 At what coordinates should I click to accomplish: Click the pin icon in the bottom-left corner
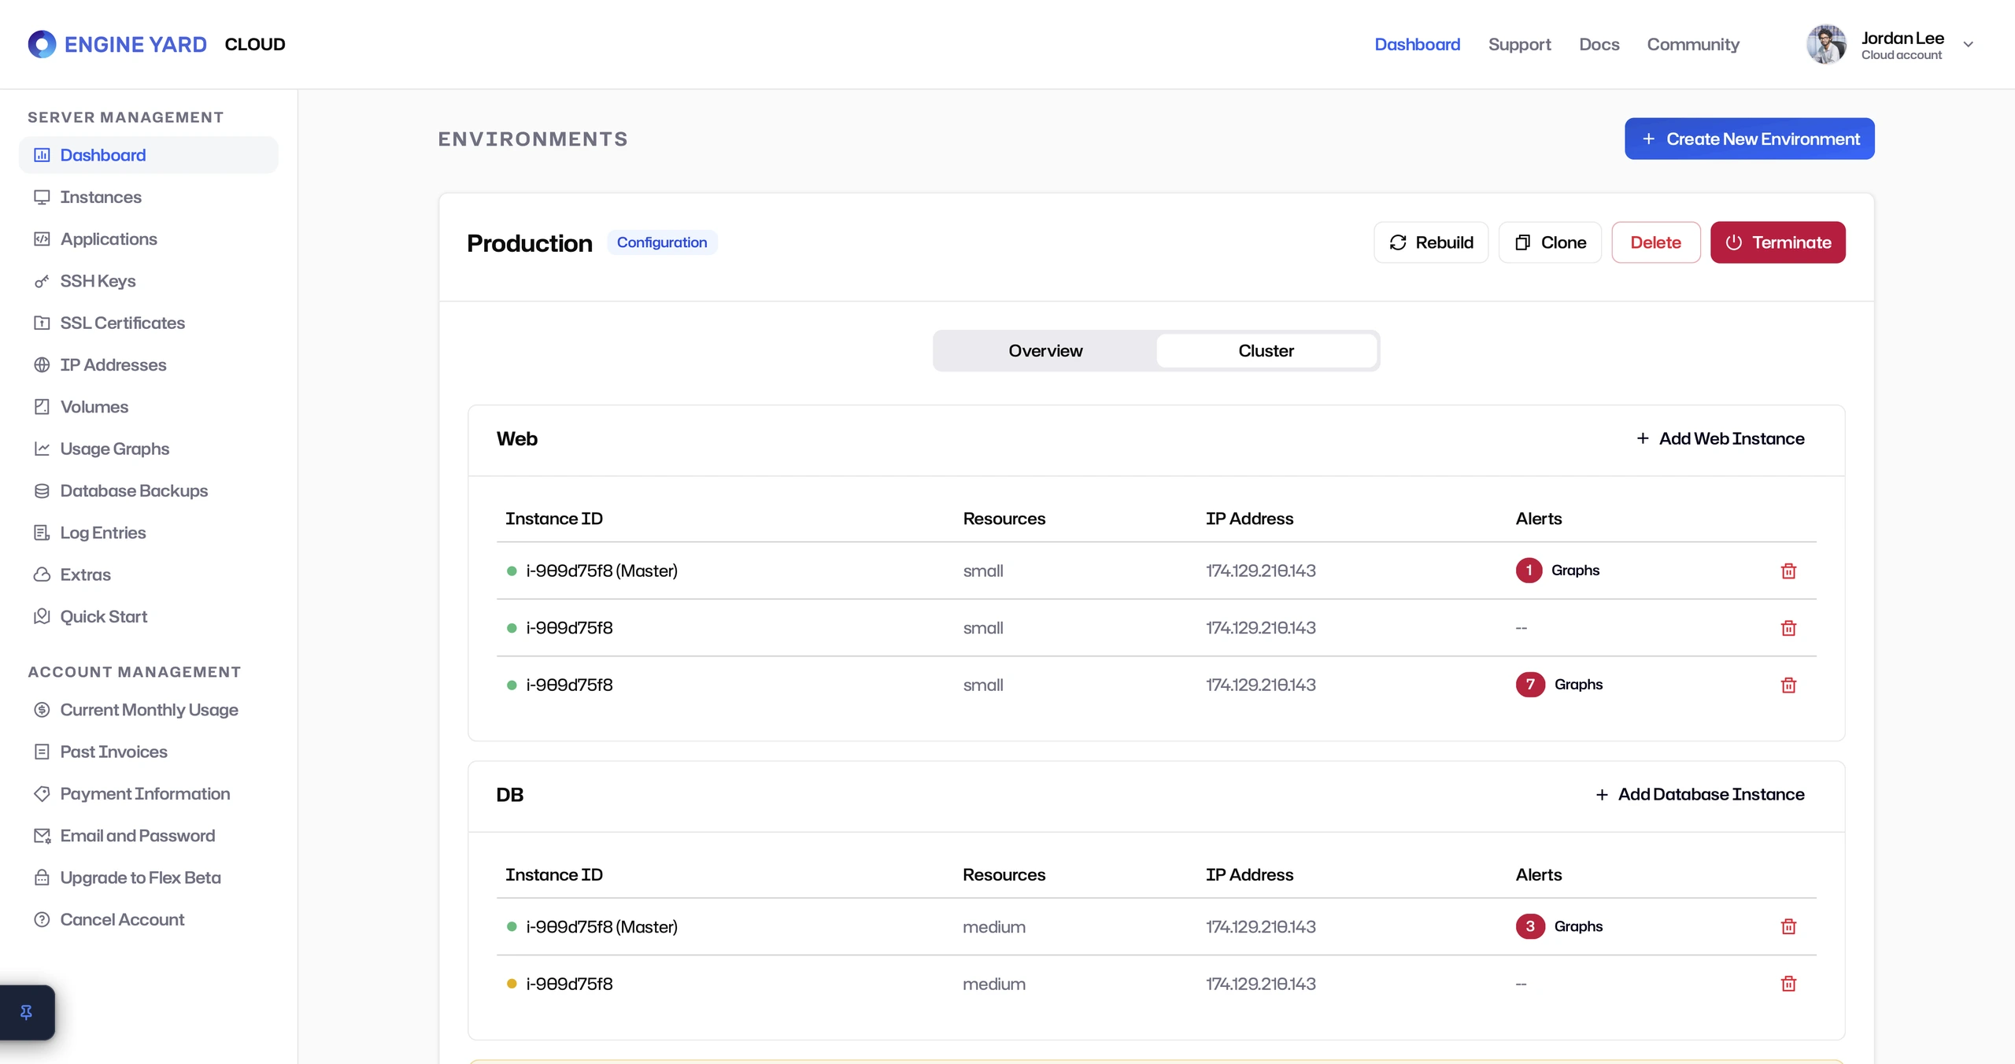pyautogui.click(x=26, y=1012)
